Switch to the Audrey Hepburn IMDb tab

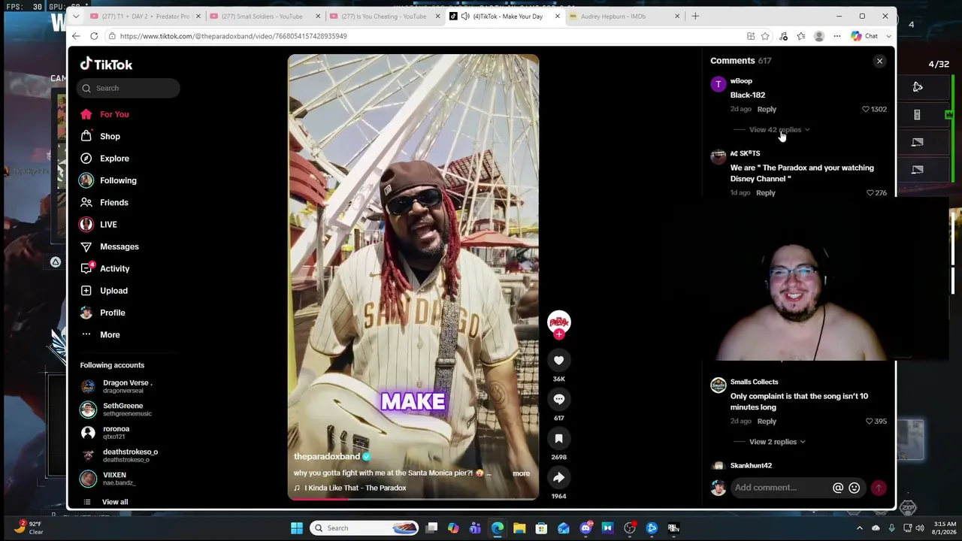625,16
